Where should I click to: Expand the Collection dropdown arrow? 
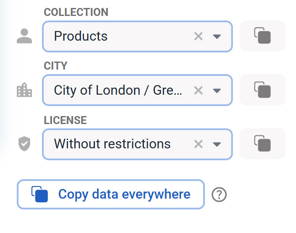217,36
